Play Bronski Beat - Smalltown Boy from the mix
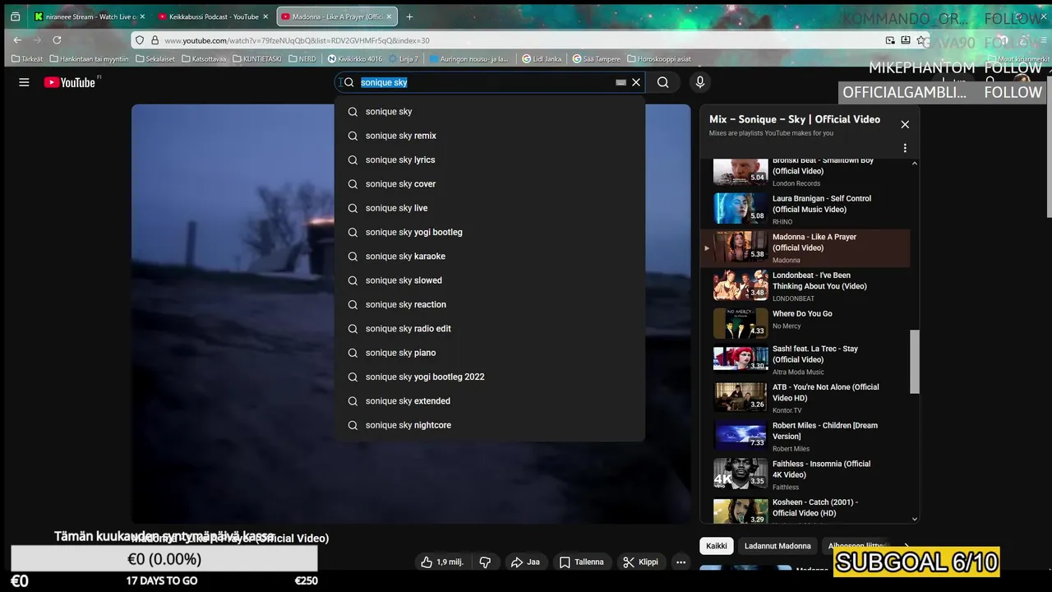This screenshot has width=1052, height=592. point(805,171)
